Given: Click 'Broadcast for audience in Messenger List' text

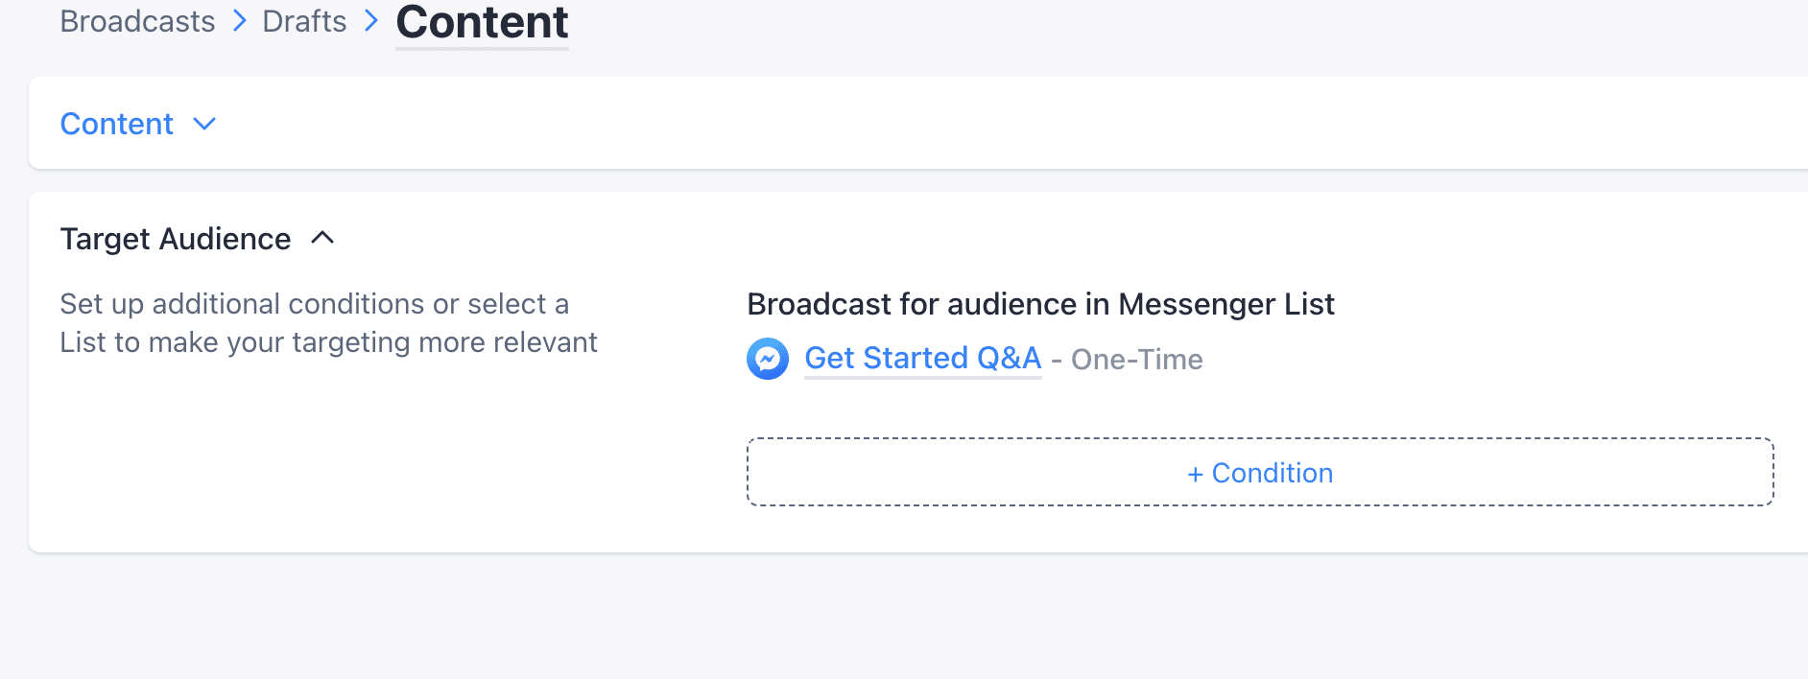Looking at the screenshot, I should point(1040,304).
